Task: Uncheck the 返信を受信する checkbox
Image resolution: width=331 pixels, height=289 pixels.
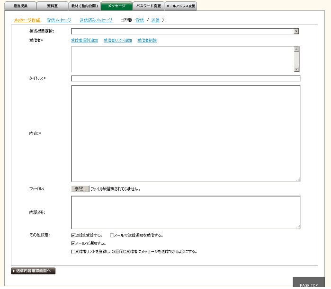Action: (x=73, y=235)
